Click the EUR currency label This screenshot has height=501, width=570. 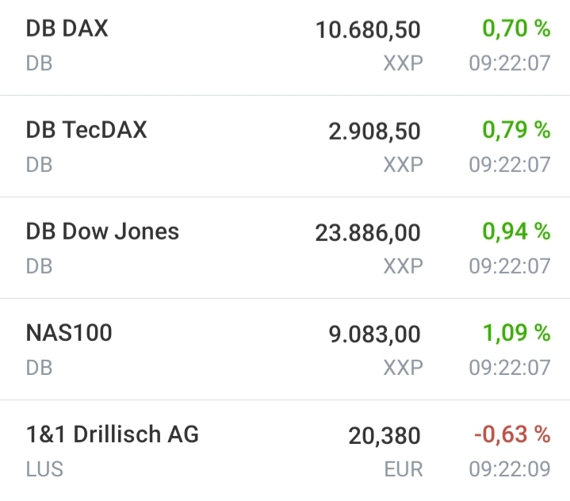point(404,469)
